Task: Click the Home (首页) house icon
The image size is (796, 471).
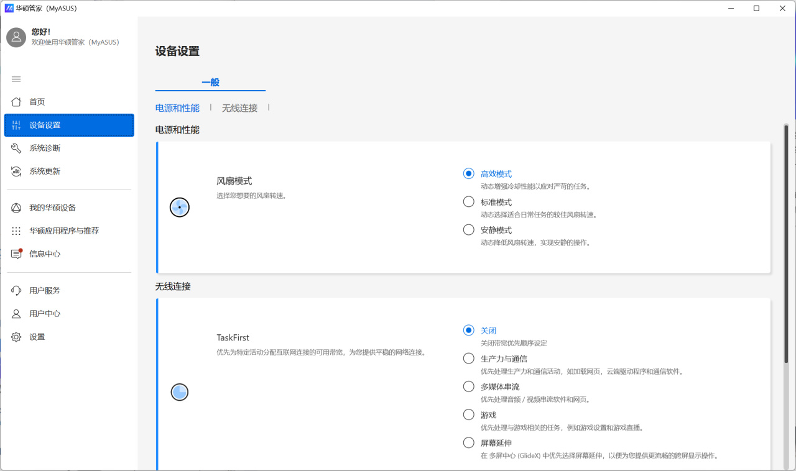Action: click(16, 102)
